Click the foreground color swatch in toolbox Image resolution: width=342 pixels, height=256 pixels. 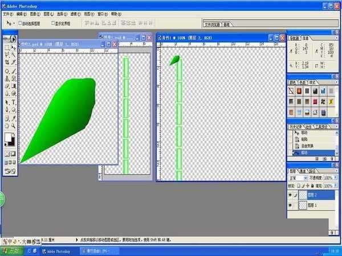pyautogui.click(x=8, y=138)
